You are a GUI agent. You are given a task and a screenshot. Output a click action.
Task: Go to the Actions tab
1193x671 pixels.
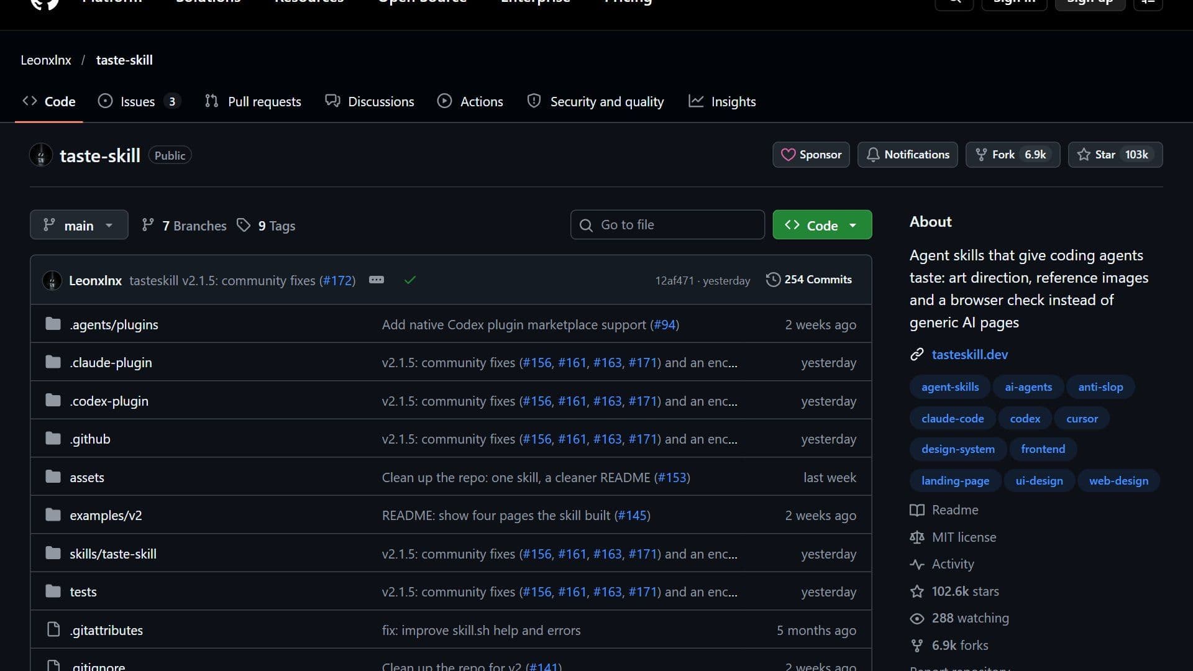[x=470, y=101]
